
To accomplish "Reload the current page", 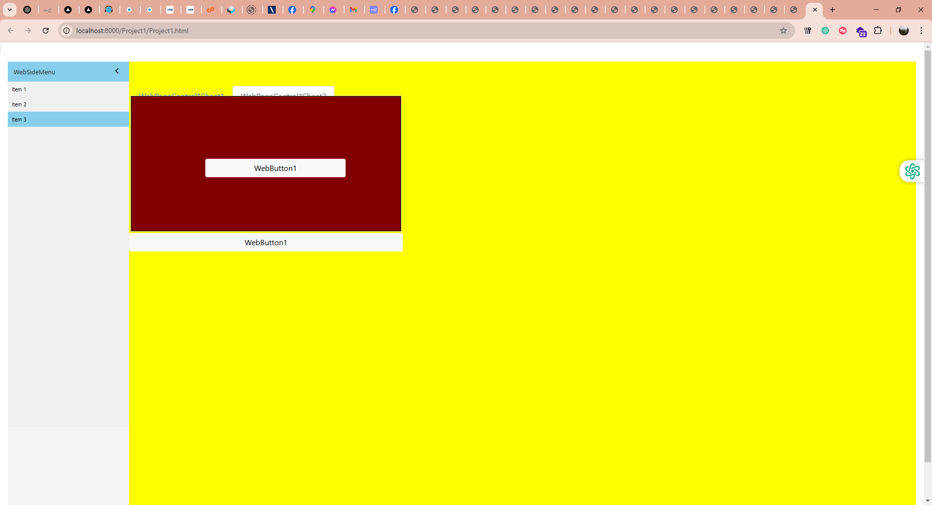I will click(46, 31).
